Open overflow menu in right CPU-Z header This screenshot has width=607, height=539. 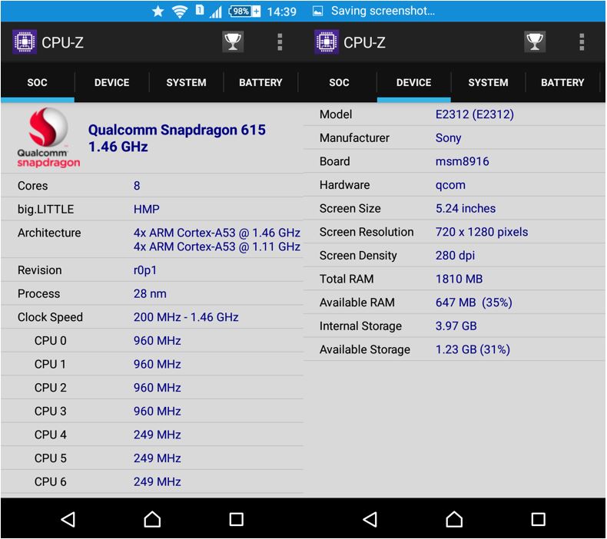point(582,41)
